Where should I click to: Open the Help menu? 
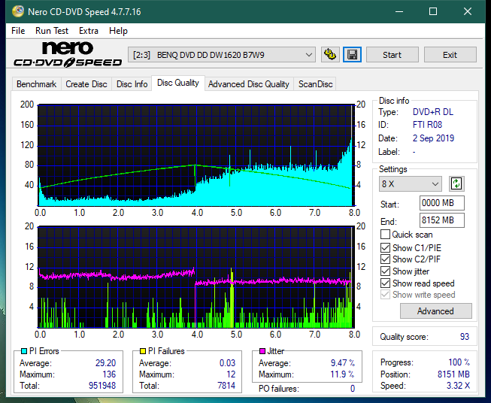pos(118,31)
